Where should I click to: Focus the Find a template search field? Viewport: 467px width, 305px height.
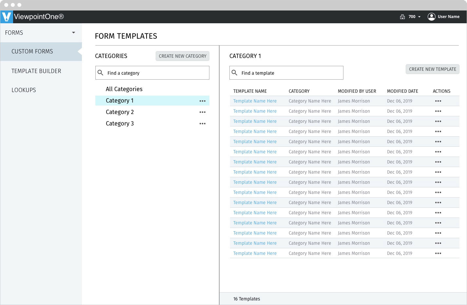(x=286, y=73)
